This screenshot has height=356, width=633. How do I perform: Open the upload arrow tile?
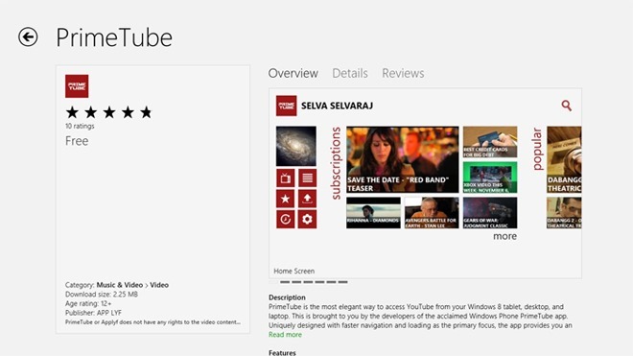pos(307,199)
